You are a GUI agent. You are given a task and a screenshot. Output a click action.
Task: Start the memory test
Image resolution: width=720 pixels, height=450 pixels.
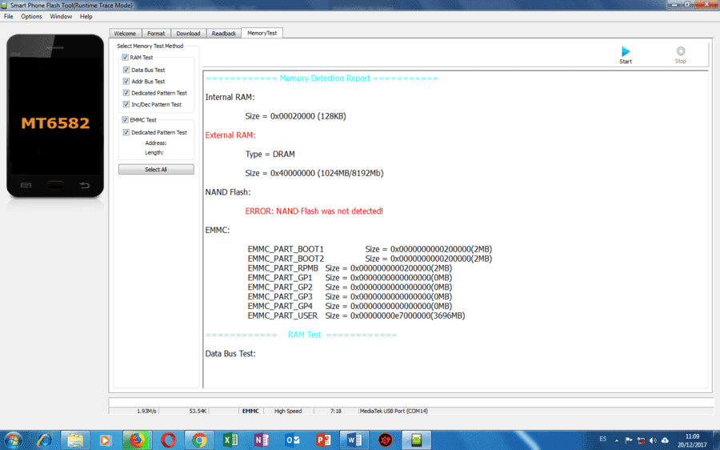click(x=626, y=54)
